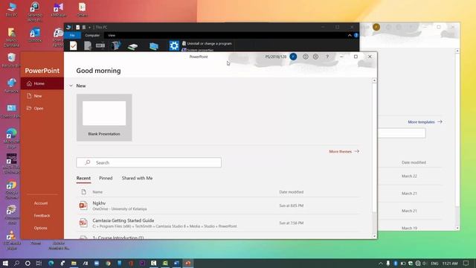476x268 pixels.
Task: Switch to the Pinned tab
Action: tap(106, 179)
